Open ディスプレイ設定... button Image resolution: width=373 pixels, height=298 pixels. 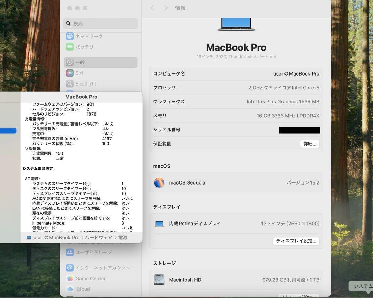(296, 241)
